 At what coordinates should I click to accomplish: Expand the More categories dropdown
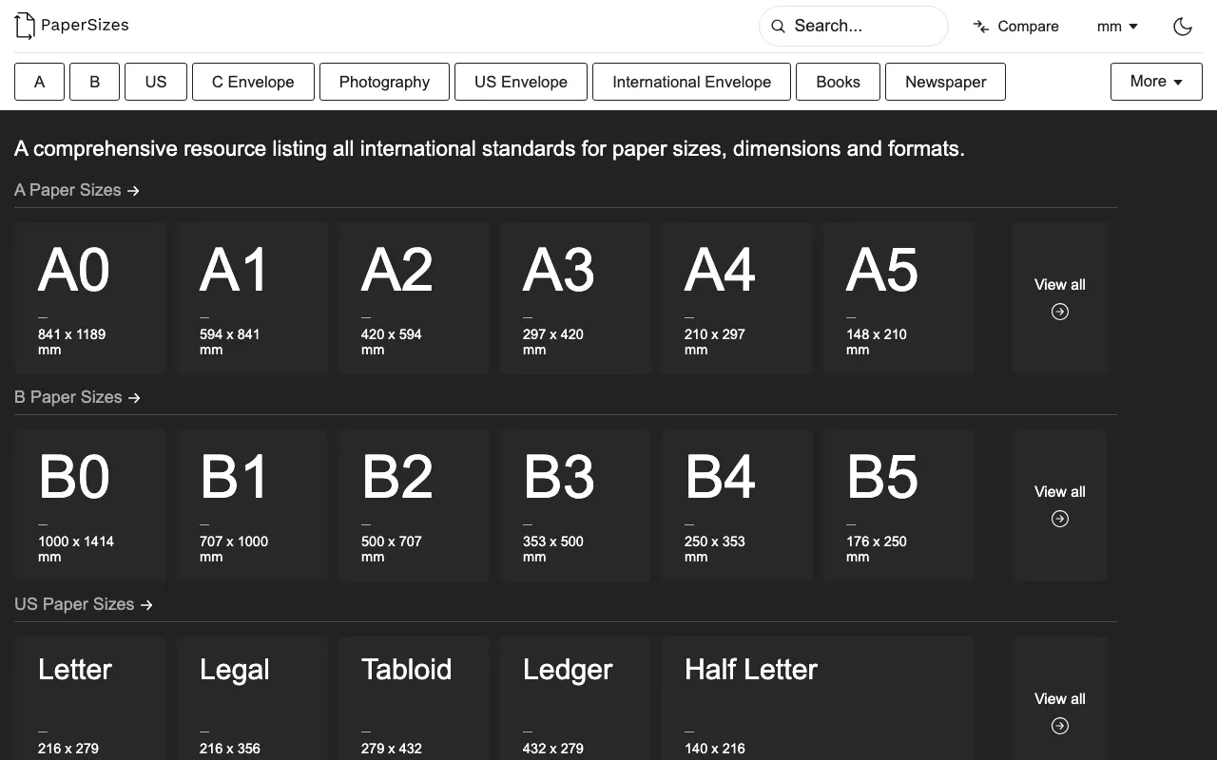click(x=1156, y=82)
